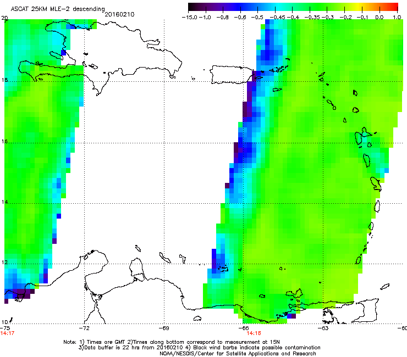Click the longitude label '-66'
Screen dimensions: 407x357
244,328
